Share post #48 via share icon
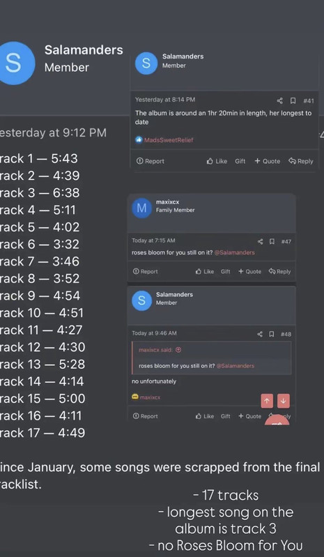The height and width of the screenshot is (557, 324). point(260,334)
